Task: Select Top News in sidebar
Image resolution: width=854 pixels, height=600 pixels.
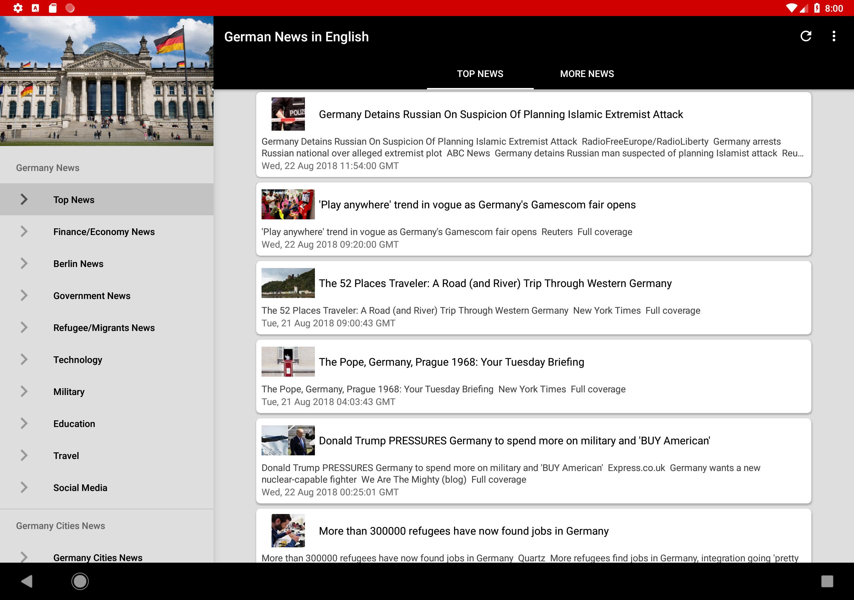Action: coord(107,199)
